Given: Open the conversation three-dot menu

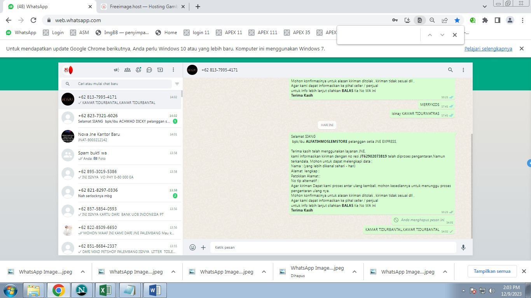Looking at the screenshot, I should click(x=463, y=70).
